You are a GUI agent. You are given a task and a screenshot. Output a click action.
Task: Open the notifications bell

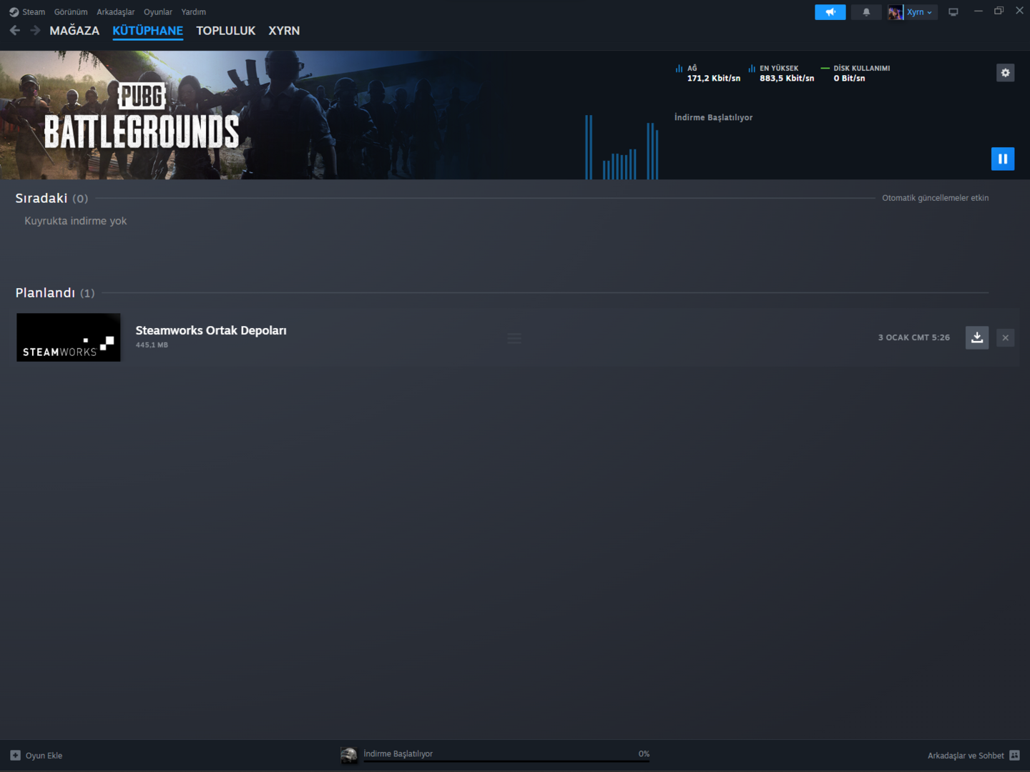click(x=866, y=12)
